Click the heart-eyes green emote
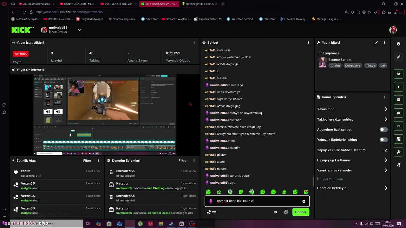Screen dimensions: 406x228 pyautogui.click(x=306, y=192)
